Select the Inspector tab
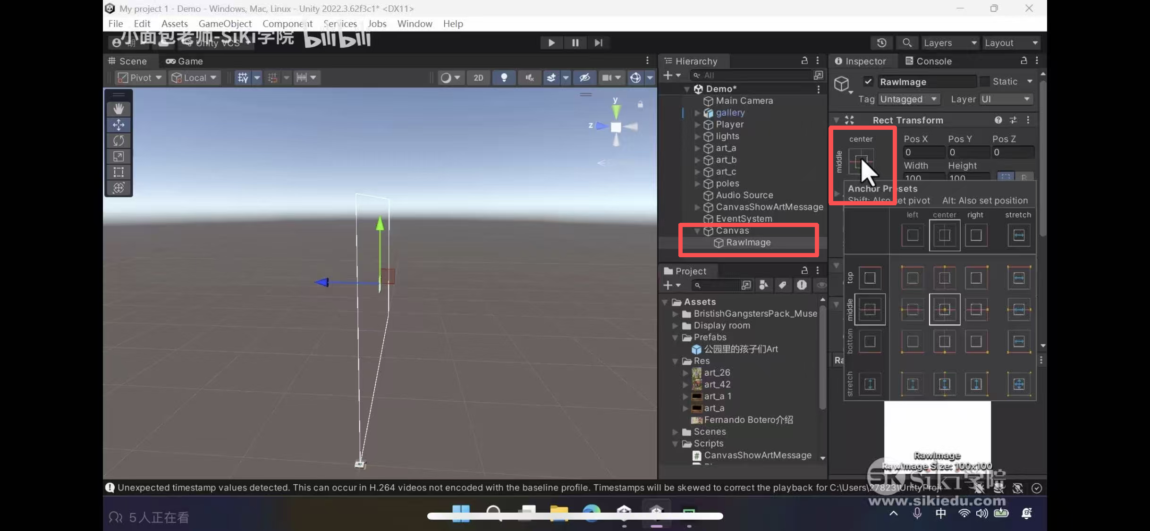Screen dimensions: 1150x531 860,61
